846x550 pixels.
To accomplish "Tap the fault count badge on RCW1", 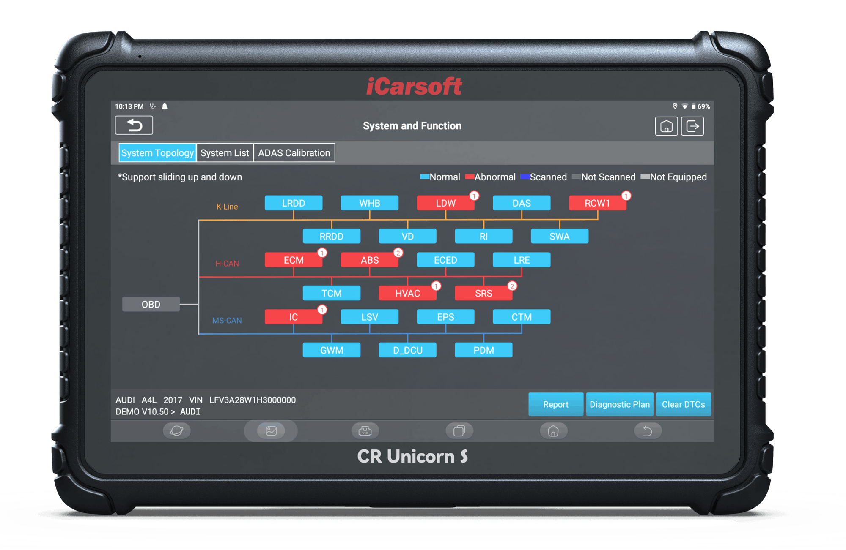I will tap(626, 196).
